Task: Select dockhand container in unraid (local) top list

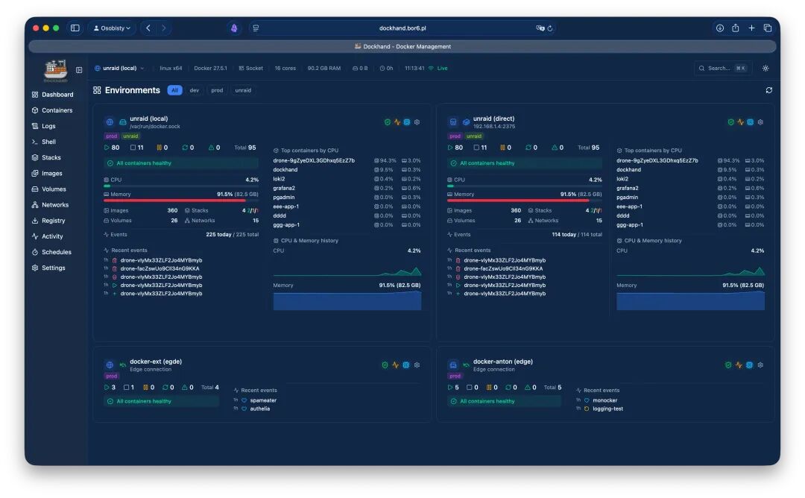Action: 285,170
